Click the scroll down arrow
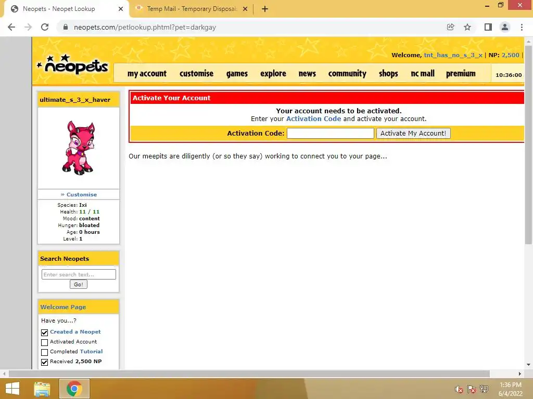 [x=528, y=365]
